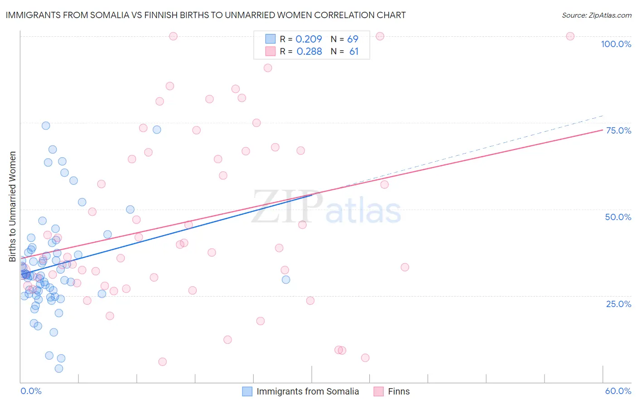Select the Immigrants from Somalia legend label
Image resolution: width=637 pixels, height=404 pixels.
click(x=308, y=391)
